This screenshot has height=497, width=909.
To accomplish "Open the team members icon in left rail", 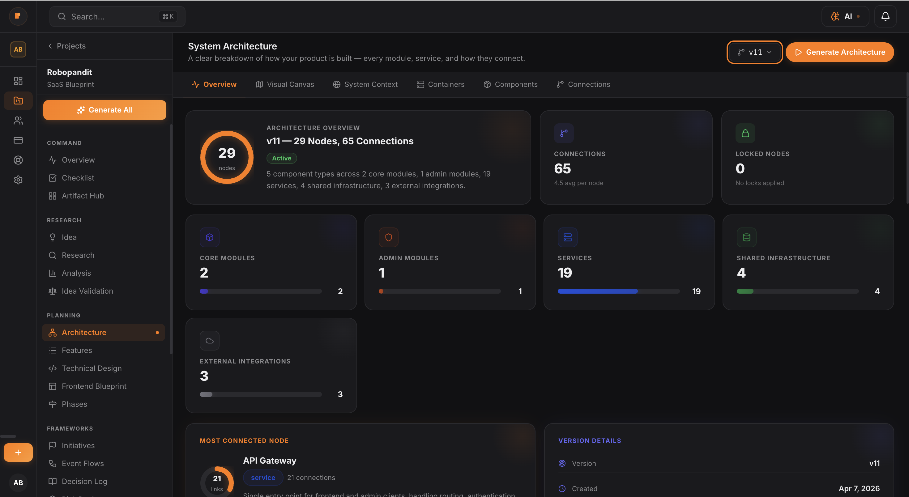I will (x=18, y=121).
